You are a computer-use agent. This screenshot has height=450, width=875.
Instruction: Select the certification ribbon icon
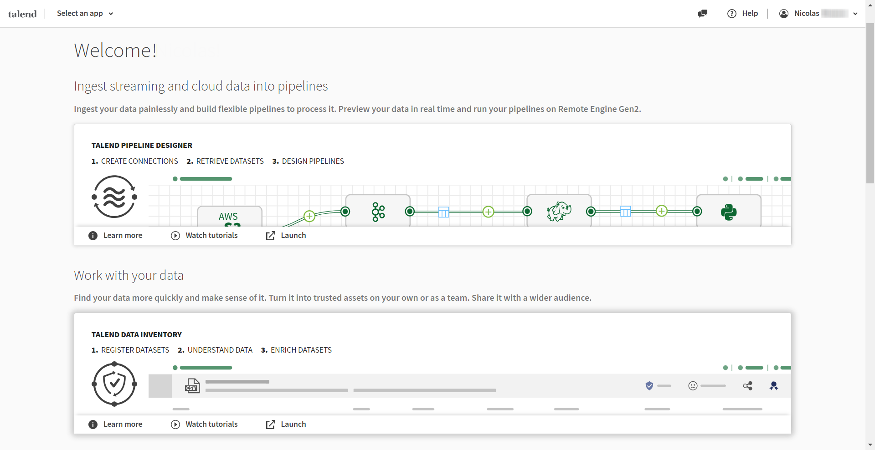[774, 385]
